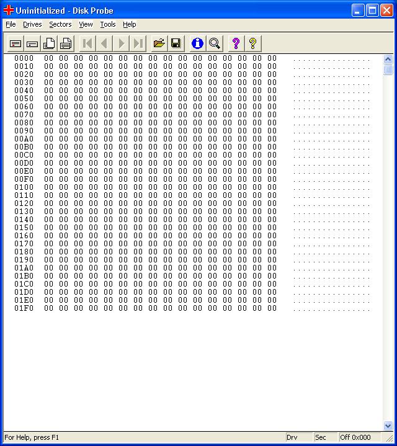Screen dimensions: 397x446
Task: Close the Disk Probe window
Action: pyautogui.click(x=386, y=11)
